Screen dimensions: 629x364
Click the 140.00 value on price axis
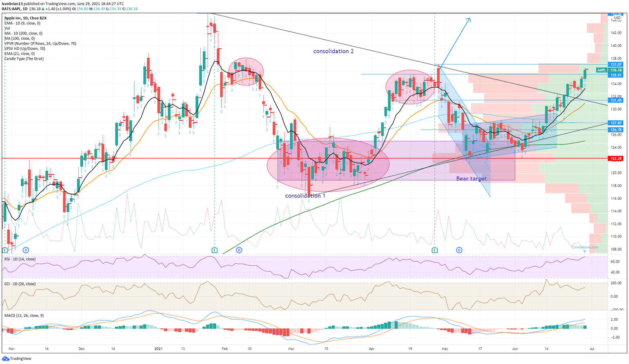click(x=616, y=45)
